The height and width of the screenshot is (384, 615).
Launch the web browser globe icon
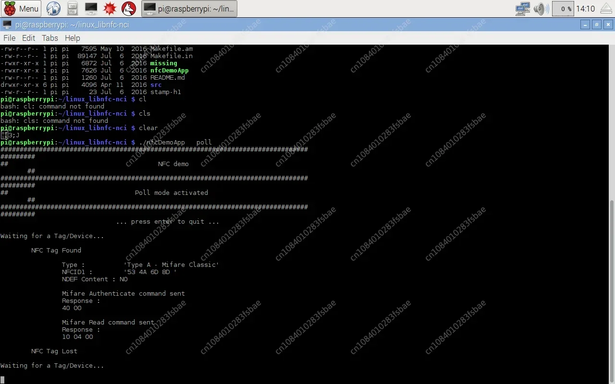[53, 9]
